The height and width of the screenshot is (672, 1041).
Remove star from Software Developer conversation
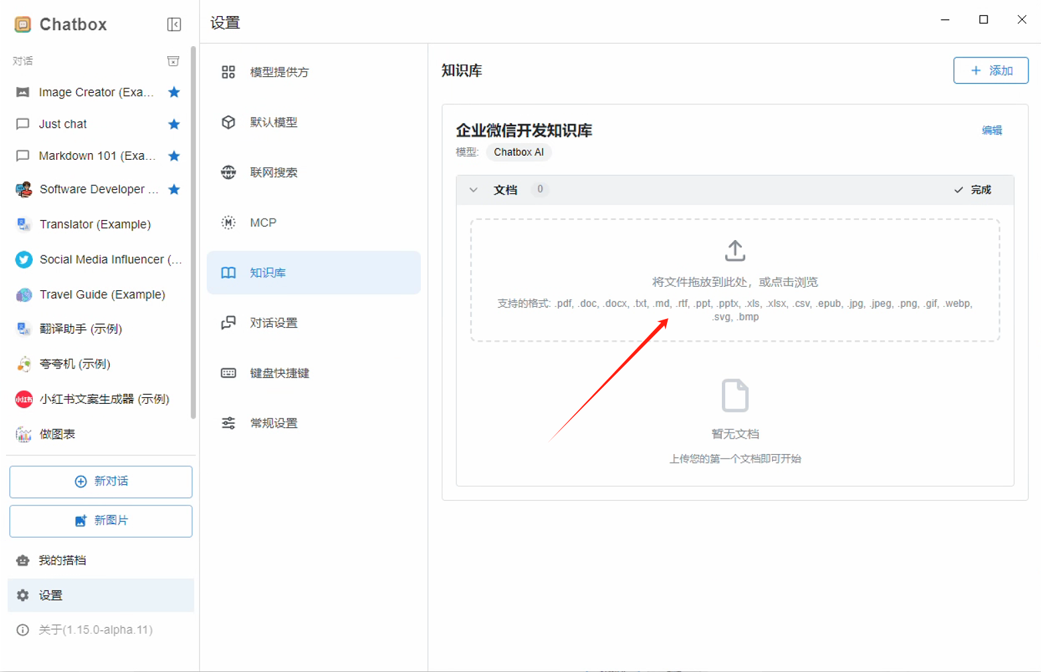click(x=174, y=189)
